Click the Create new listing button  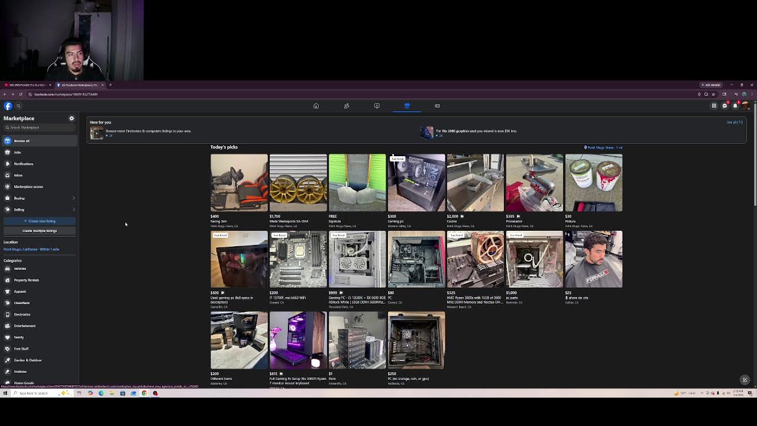point(40,221)
